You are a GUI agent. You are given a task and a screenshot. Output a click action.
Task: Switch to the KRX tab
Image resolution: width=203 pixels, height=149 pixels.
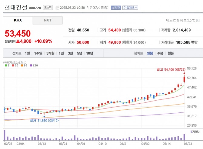[x=18, y=20]
